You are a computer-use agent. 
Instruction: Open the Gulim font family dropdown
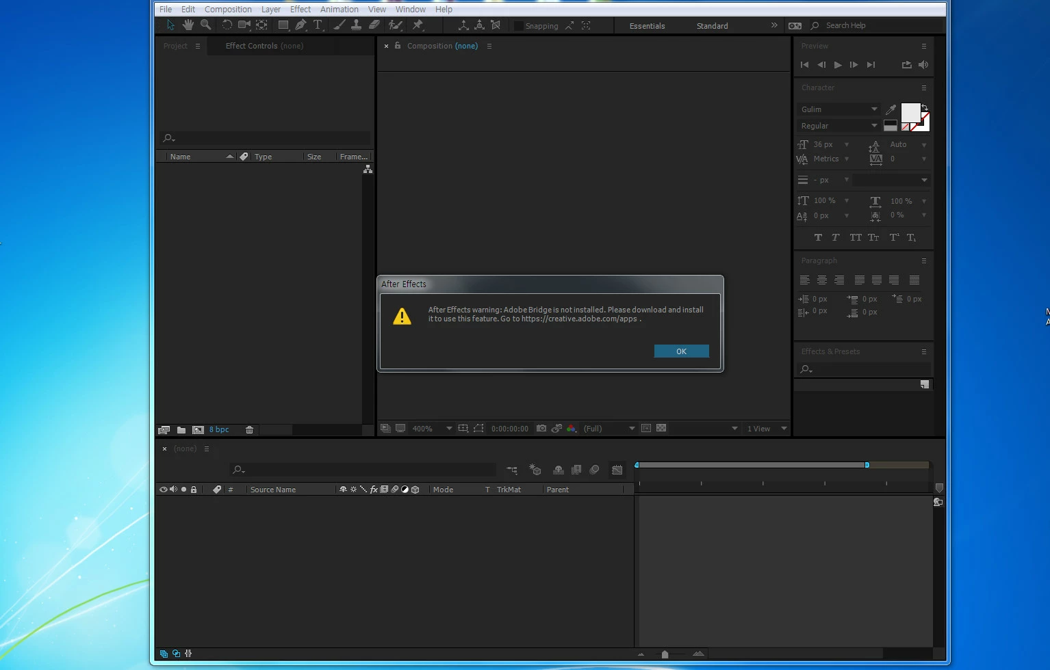pos(838,109)
